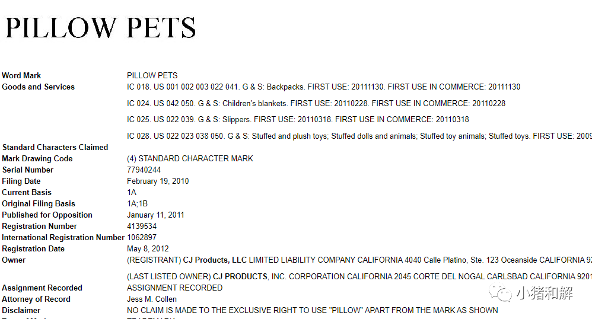Screen dimensions: 592x319
Task: Click the Goods and Services label
Action: 38,87
